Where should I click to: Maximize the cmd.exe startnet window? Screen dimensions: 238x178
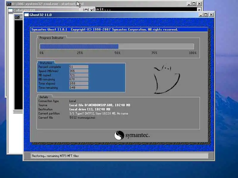point(194,4)
